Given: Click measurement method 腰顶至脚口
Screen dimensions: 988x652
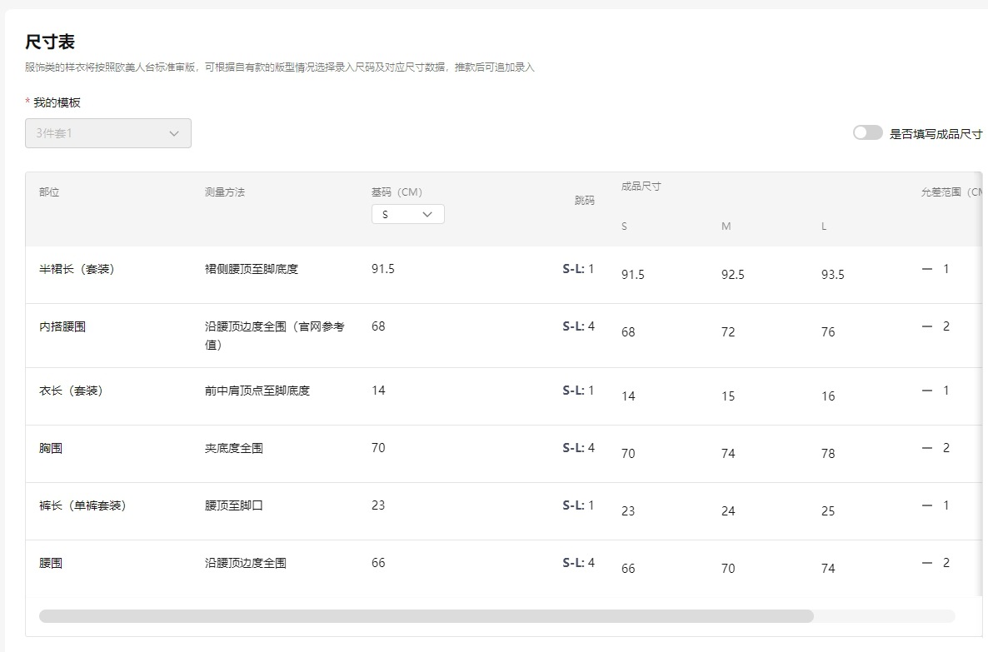Looking at the screenshot, I should tap(234, 505).
